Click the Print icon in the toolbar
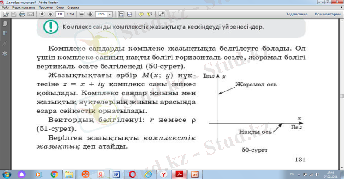The image size is (344, 179). (22, 14)
